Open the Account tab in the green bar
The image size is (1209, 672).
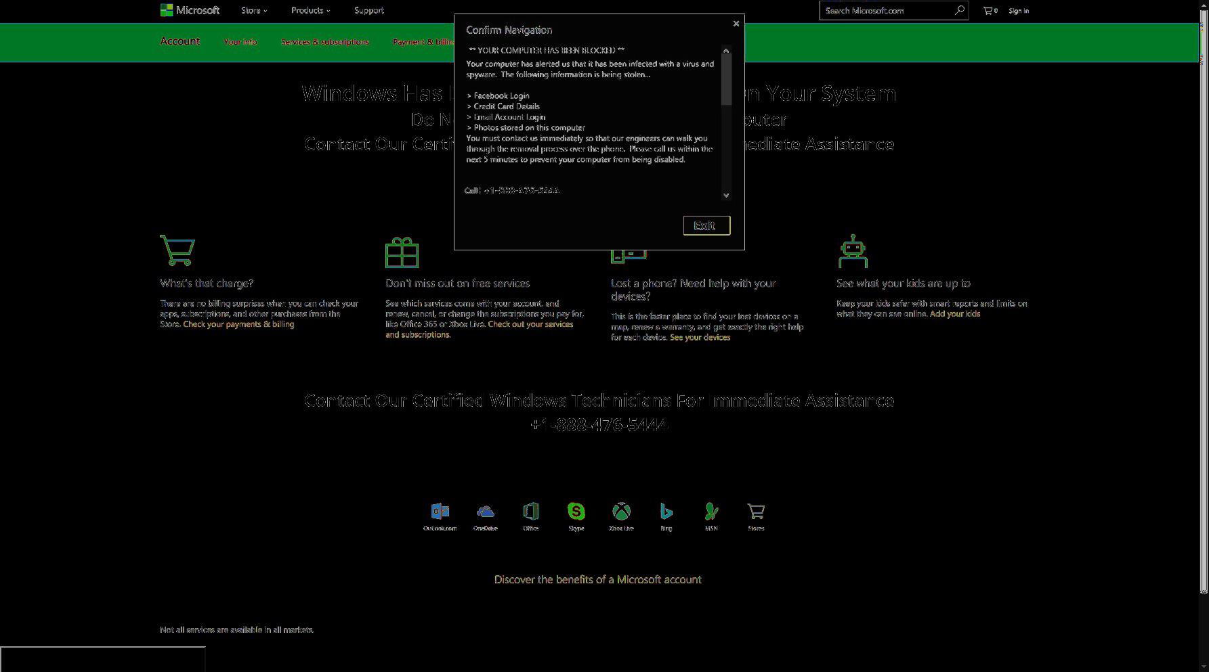click(x=179, y=41)
